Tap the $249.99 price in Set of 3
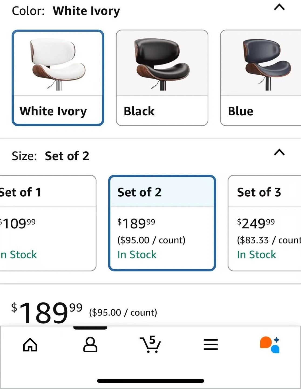The image size is (301, 389). [x=256, y=223]
